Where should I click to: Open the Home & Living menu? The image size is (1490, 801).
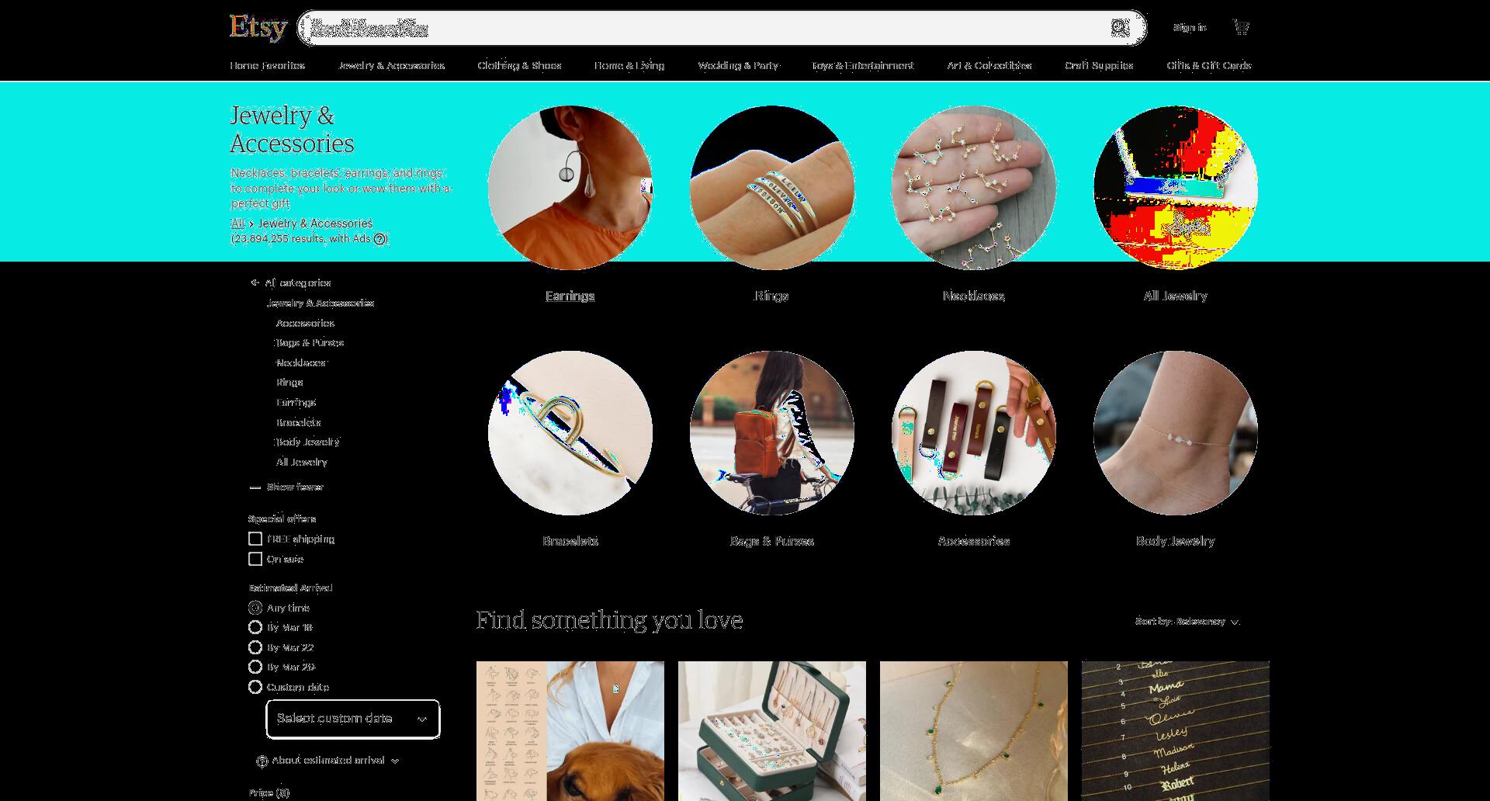pyautogui.click(x=629, y=66)
